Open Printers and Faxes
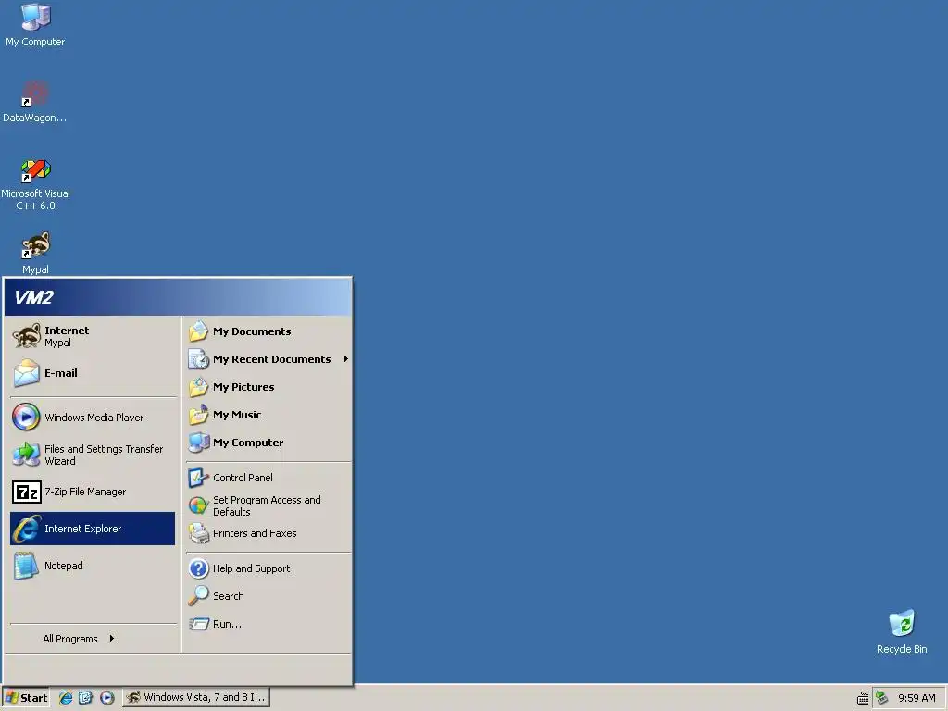Screen dimensions: 948x711 268,533
